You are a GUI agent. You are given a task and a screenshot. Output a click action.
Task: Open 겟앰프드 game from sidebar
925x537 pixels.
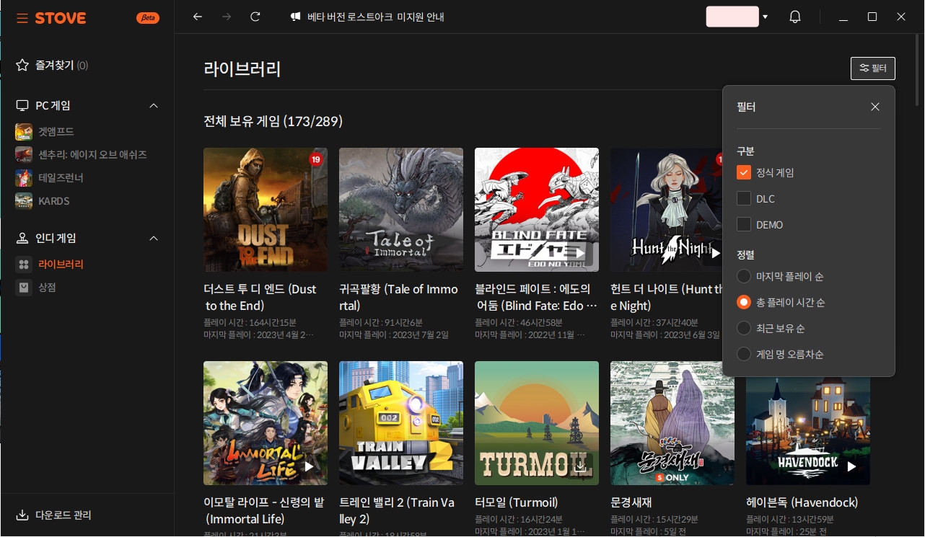point(56,131)
